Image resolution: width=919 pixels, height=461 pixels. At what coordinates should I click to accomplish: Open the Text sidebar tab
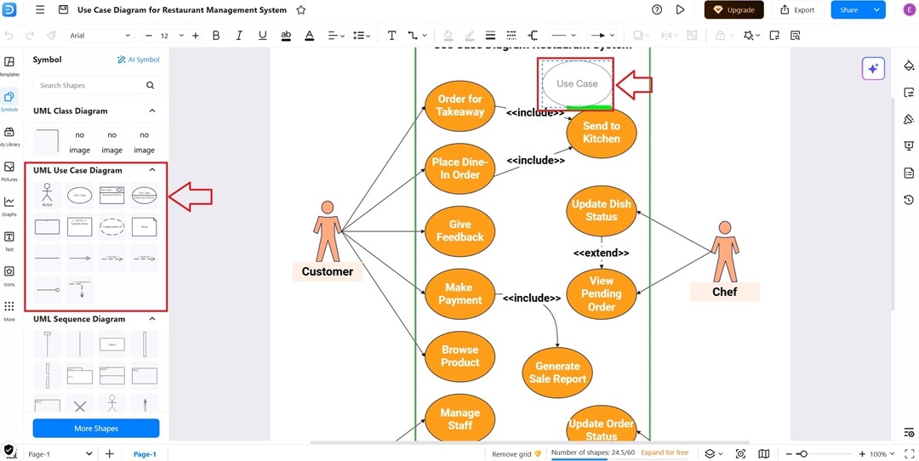click(9, 241)
